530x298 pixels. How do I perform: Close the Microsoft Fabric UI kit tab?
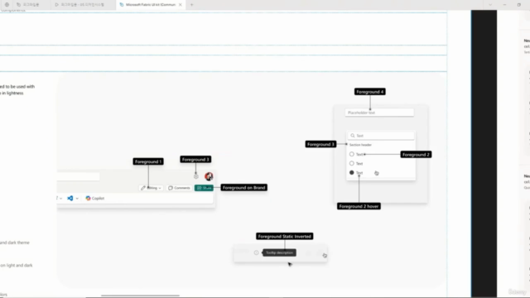181,5
